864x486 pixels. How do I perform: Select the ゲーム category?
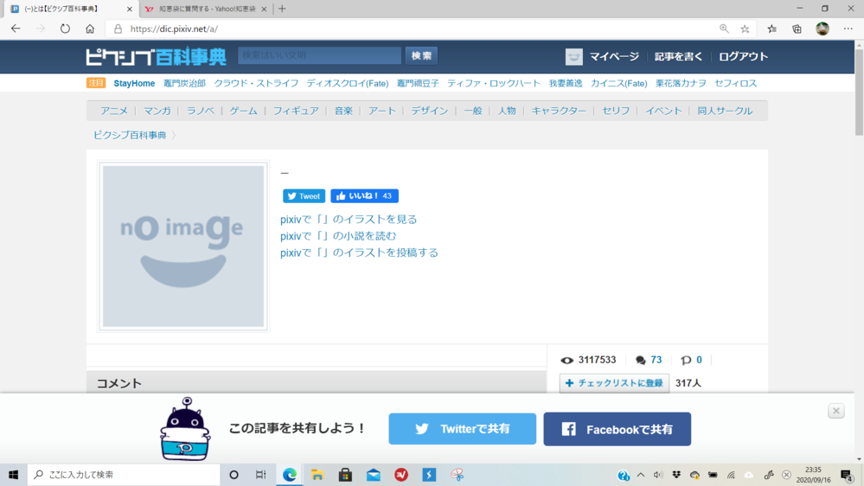pyautogui.click(x=244, y=111)
